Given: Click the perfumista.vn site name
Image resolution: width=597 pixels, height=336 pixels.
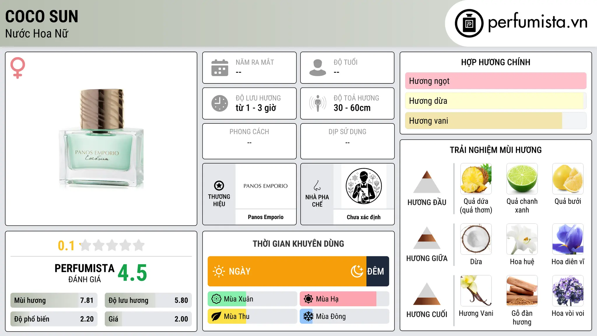Looking at the screenshot, I should point(538,22).
